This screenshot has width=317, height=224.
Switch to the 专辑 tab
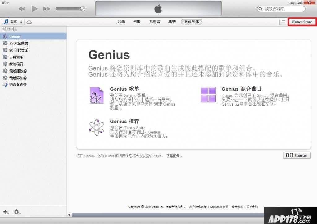(x=137, y=22)
